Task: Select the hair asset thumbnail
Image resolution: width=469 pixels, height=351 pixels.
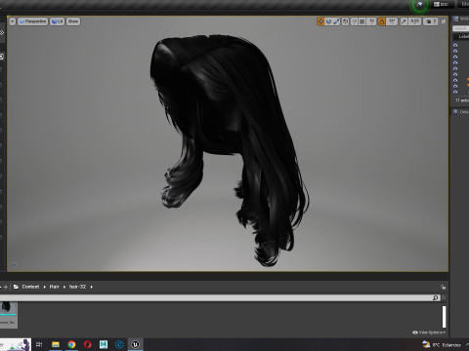Action: [x=8, y=315]
